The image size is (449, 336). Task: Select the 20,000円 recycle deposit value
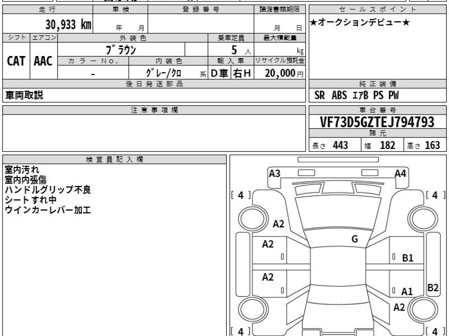284,73
